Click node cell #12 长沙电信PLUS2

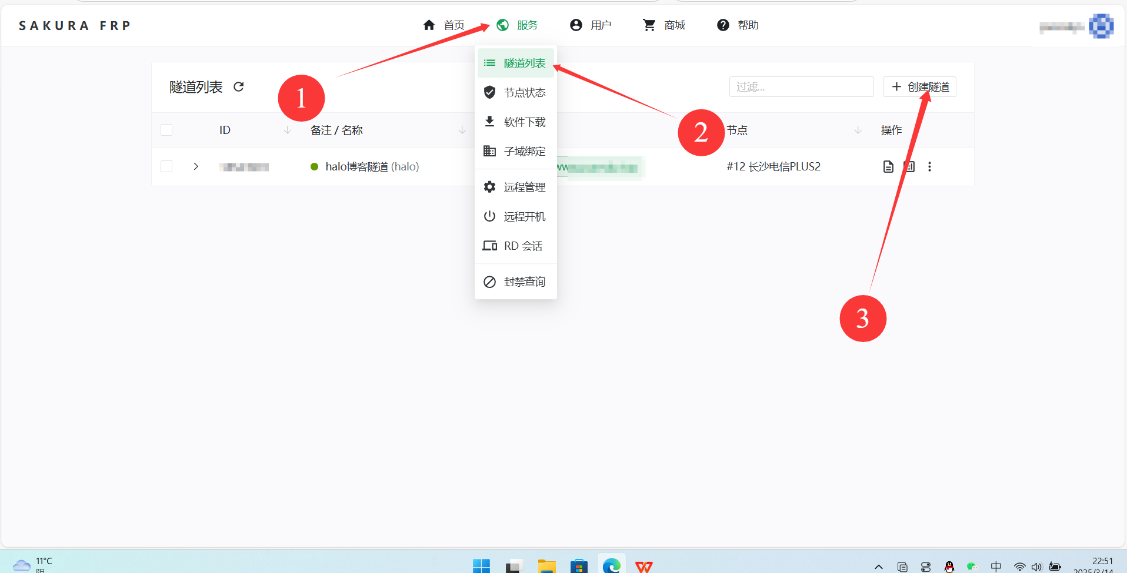(773, 167)
